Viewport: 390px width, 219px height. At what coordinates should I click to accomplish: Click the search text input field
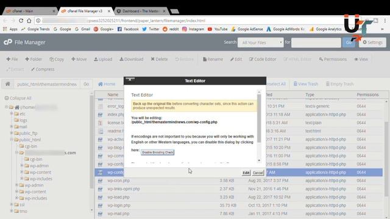point(316,43)
